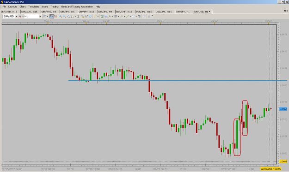
Task: Restore the inner chart window size
Action: [x=284, y=11]
